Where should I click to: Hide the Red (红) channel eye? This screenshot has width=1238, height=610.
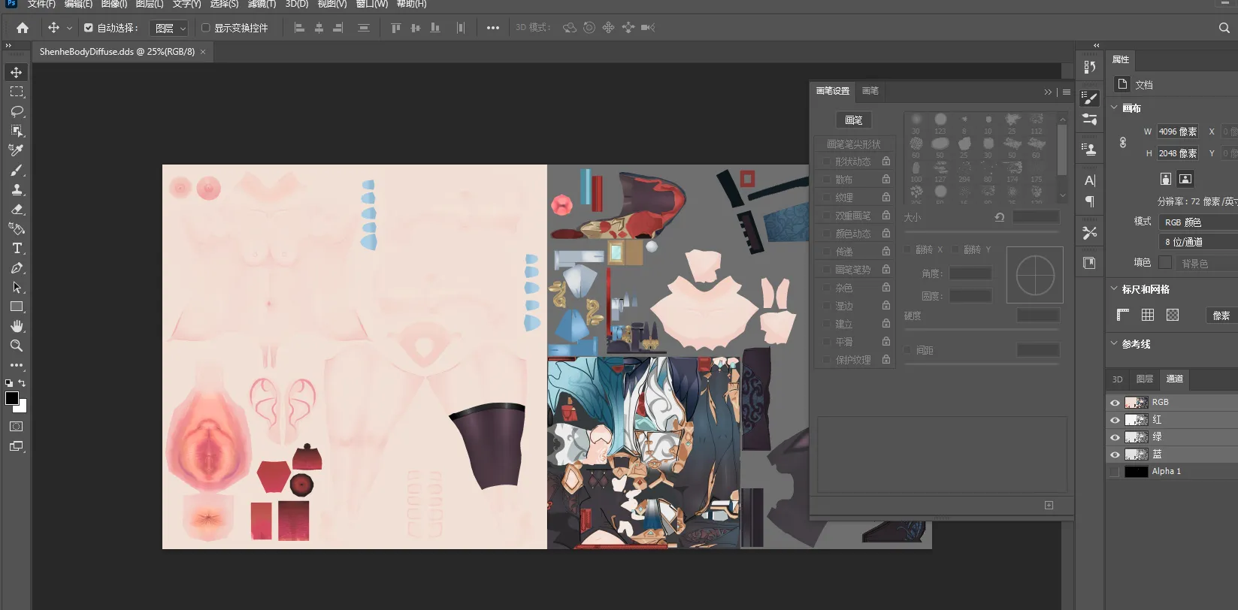point(1115,420)
